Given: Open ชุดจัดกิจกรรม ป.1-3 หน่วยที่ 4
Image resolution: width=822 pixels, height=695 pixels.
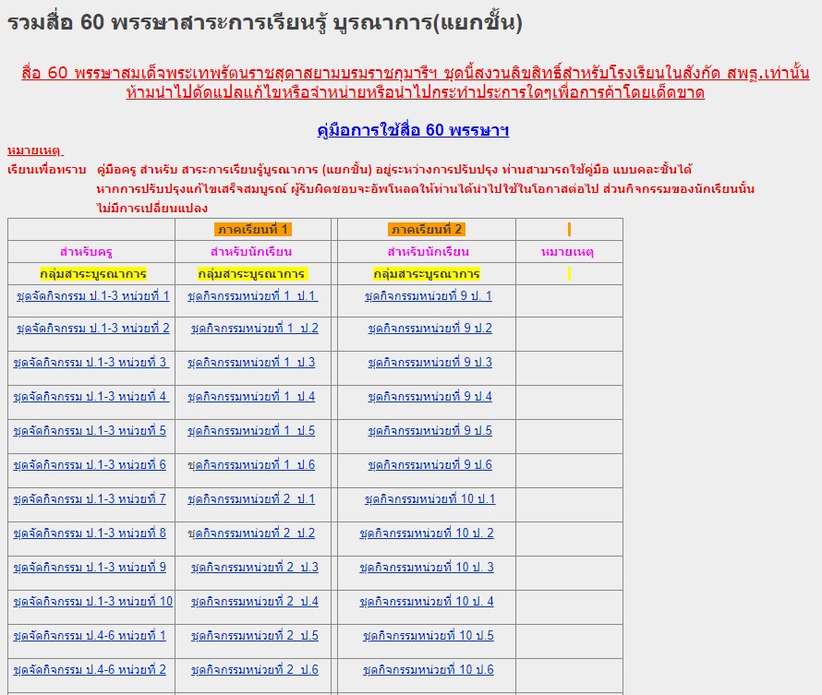Looking at the screenshot, I should point(91,397).
